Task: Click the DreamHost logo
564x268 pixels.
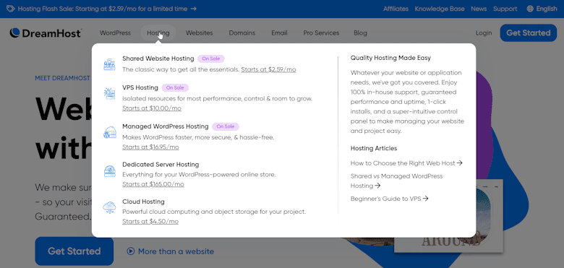Action: click(46, 33)
